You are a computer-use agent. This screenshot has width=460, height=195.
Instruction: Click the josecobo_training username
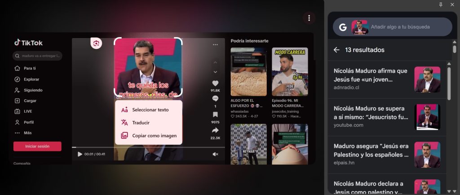[285, 112]
